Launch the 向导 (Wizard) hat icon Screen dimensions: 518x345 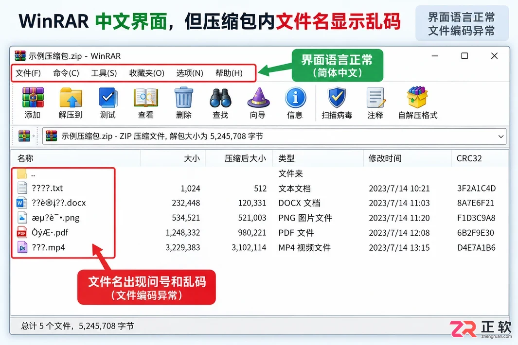(258, 97)
